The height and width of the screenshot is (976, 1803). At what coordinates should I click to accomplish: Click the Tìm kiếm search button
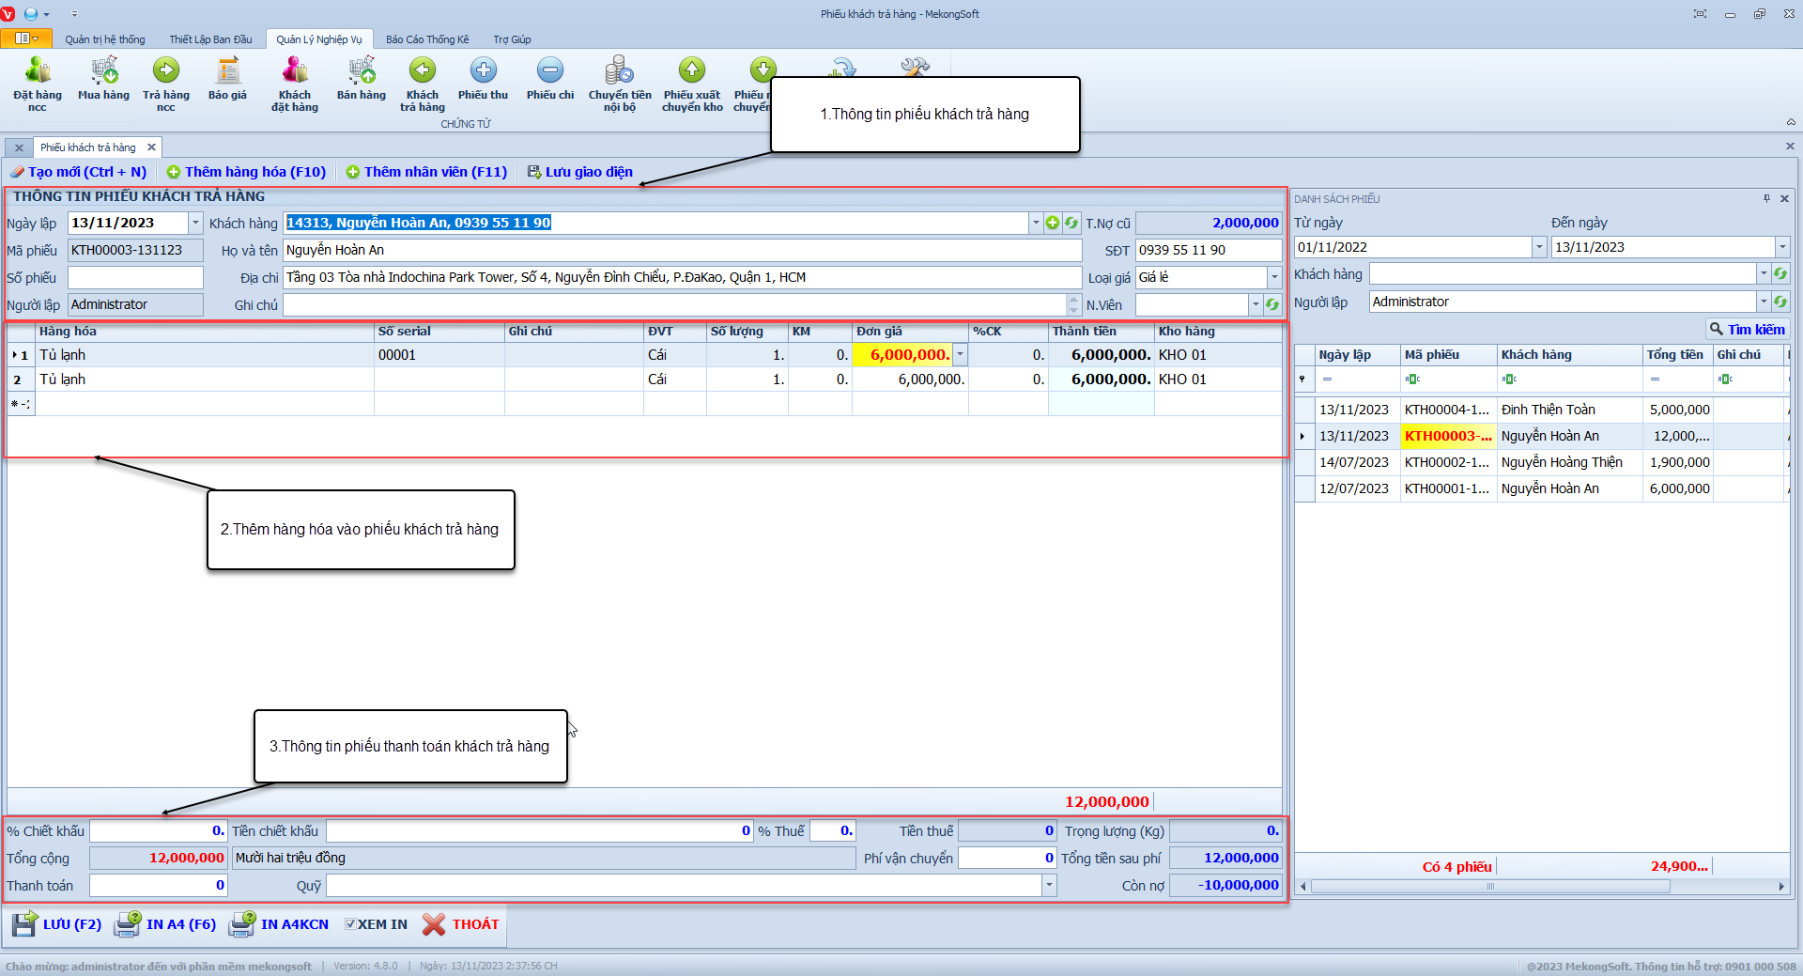pyautogui.click(x=1748, y=330)
